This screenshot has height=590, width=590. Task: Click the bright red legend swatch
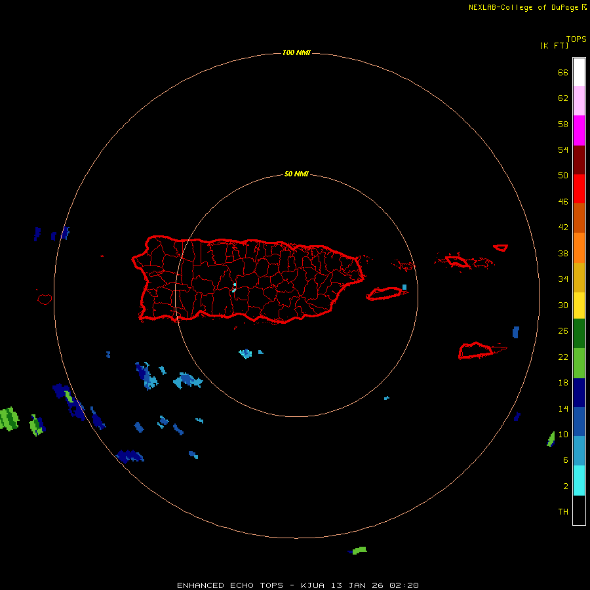tap(579, 189)
